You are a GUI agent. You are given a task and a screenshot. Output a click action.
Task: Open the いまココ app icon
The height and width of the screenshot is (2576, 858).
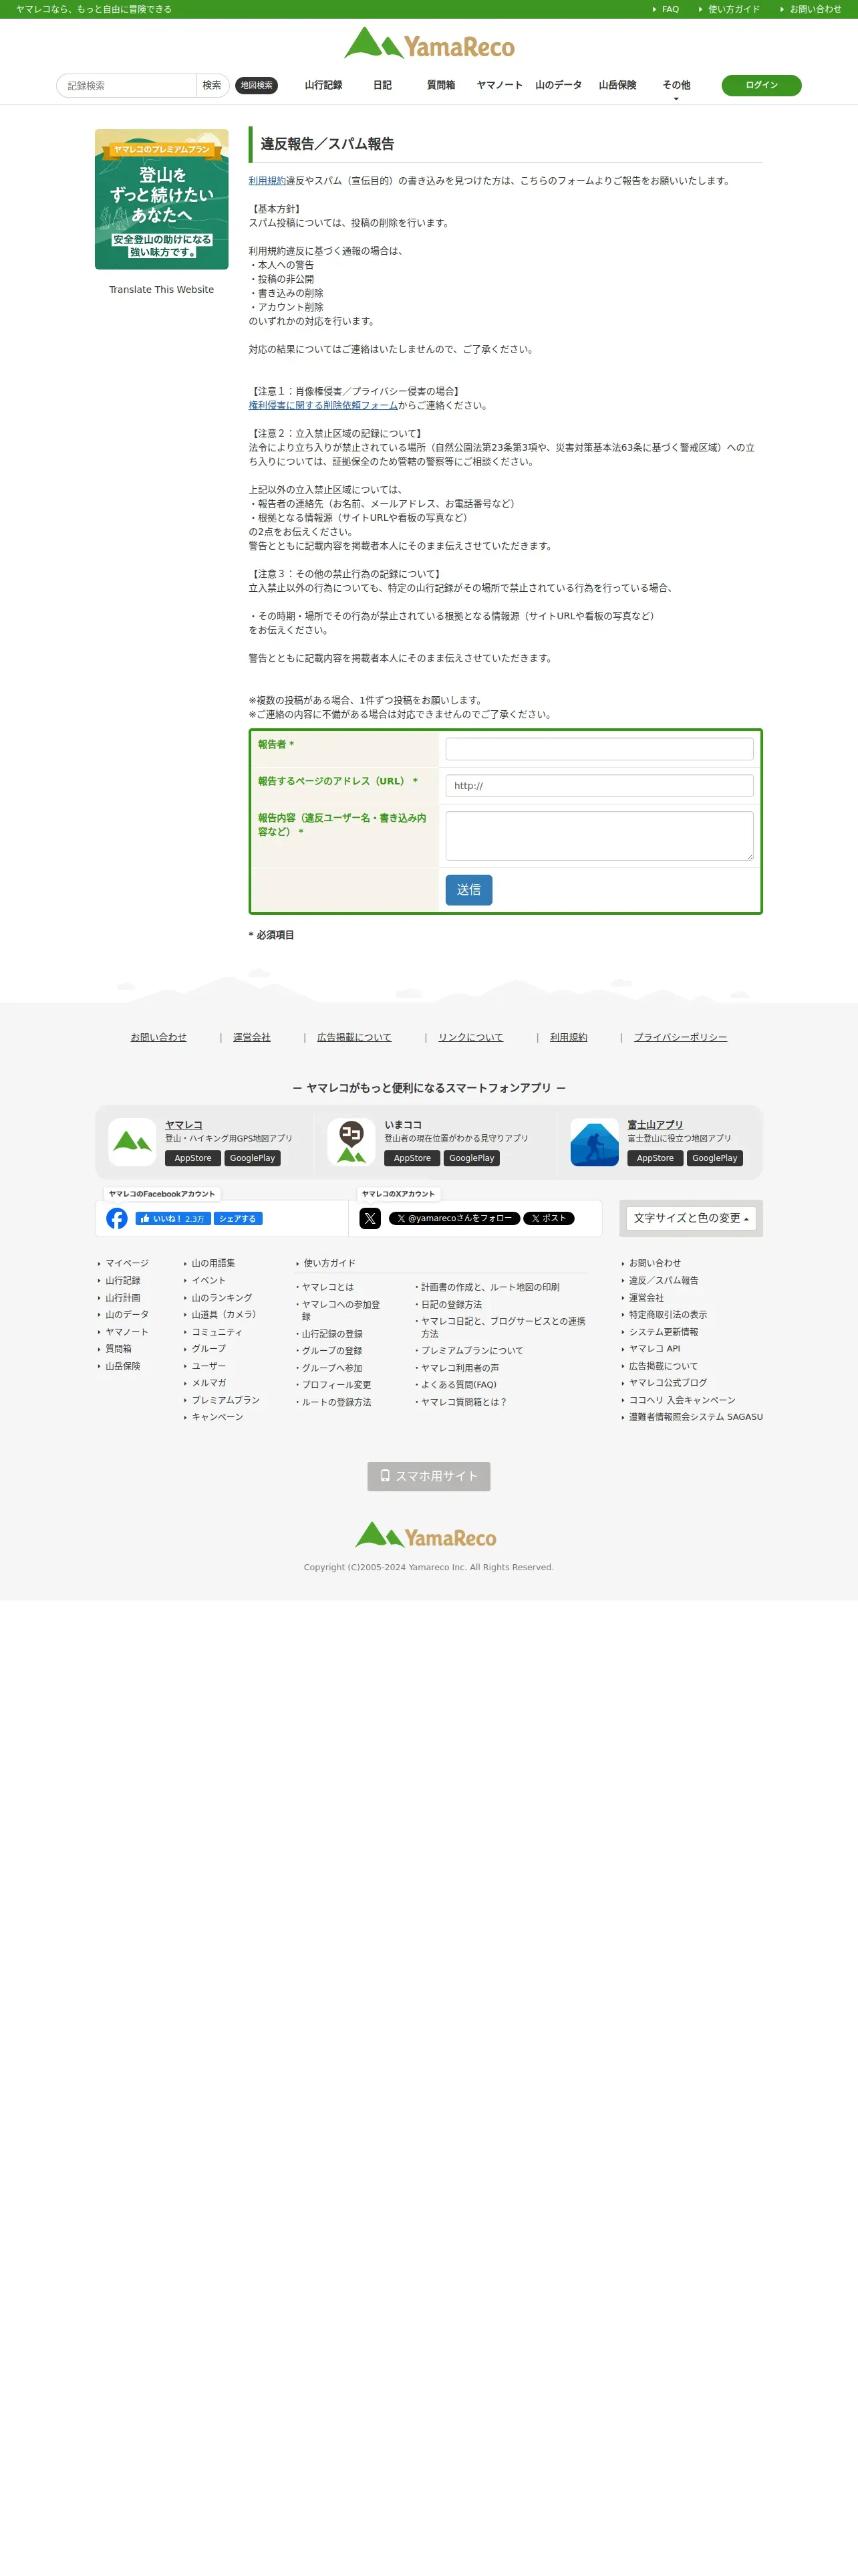point(351,1142)
